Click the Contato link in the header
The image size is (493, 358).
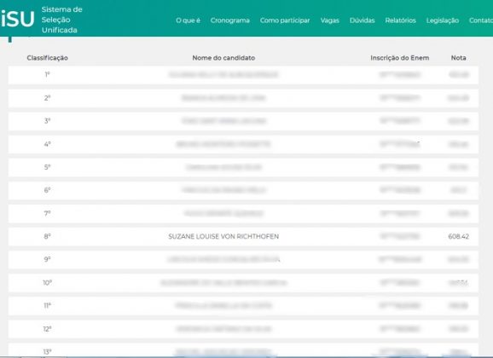tap(481, 20)
